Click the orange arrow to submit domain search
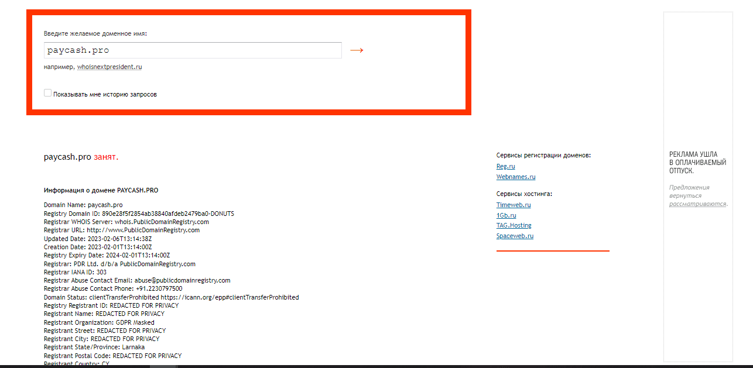This screenshot has width=753, height=368. point(357,50)
